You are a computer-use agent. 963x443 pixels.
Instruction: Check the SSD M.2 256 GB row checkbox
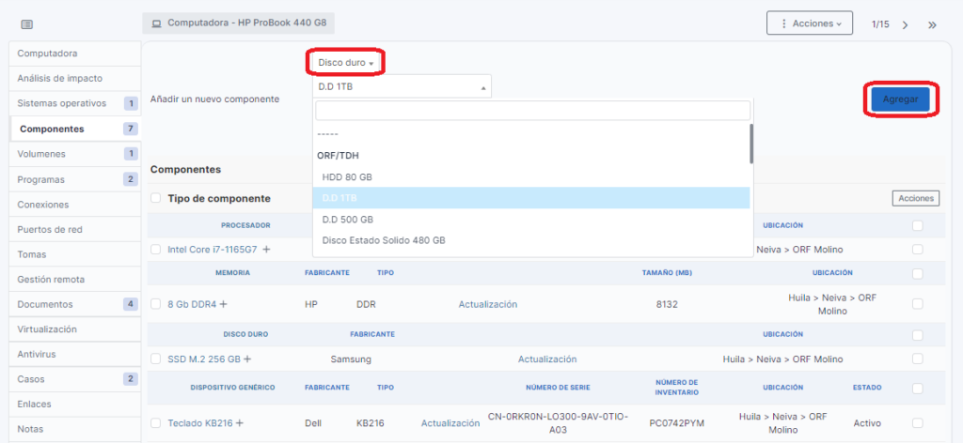click(x=156, y=359)
